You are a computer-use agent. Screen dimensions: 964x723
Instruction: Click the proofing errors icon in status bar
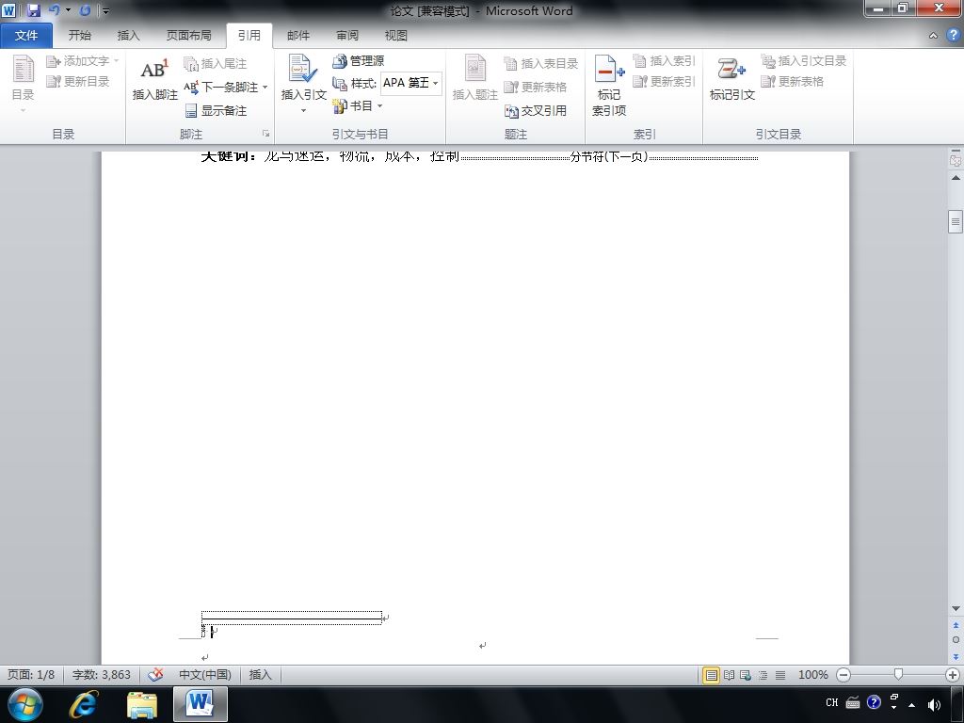(155, 674)
